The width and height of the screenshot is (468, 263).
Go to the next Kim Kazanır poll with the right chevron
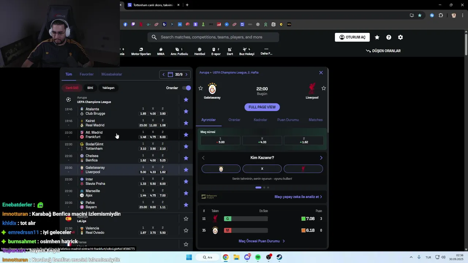[x=321, y=158]
